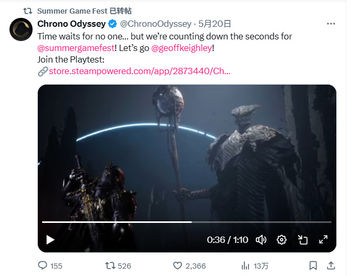Screen dimensions: 351x276
Task: Click Summer Game Fest reposted label
Action: pyautogui.click(x=85, y=11)
